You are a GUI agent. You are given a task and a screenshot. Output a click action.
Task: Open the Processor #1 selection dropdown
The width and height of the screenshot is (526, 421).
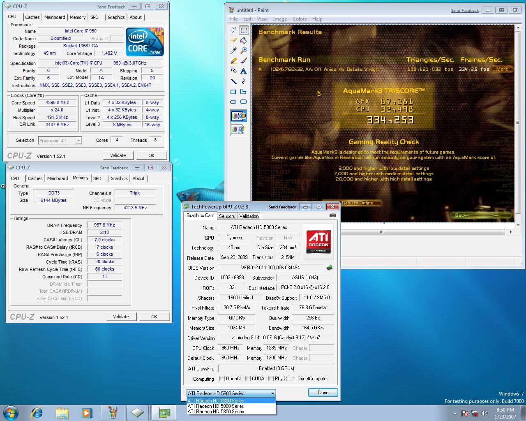pyautogui.click(x=60, y=141)
